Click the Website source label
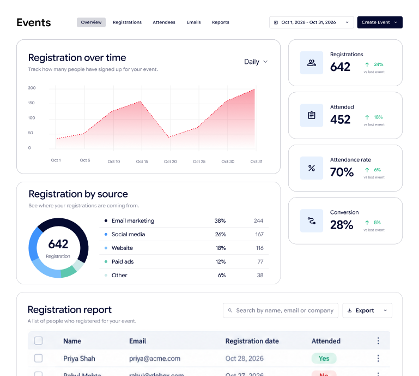Screen dimensions: 419x376 (122, 248)
